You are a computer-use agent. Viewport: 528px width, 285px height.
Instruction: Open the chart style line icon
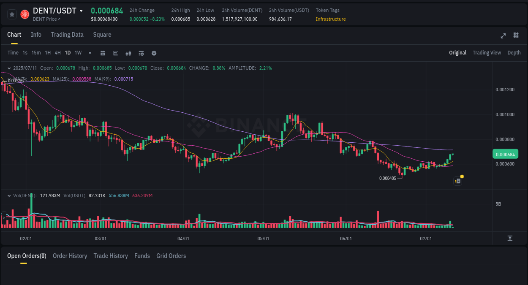tap(115, 53)
